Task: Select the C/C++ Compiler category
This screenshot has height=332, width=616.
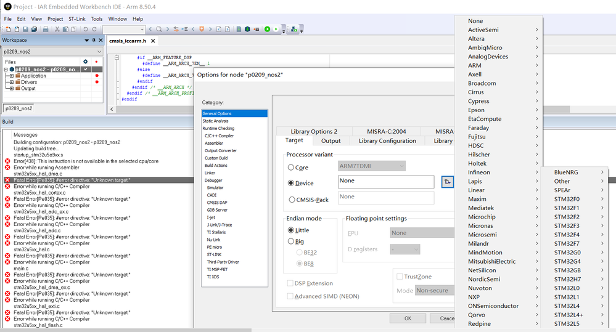Action: (220, 136)
